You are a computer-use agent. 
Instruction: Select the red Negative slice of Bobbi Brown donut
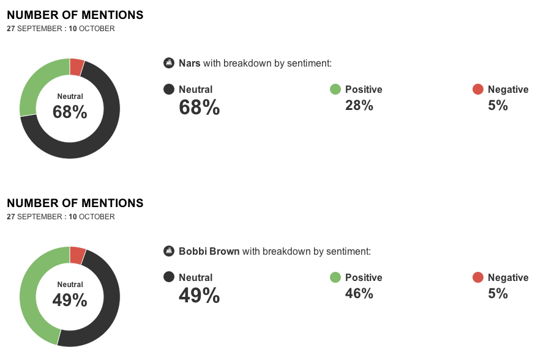click(x=77, y=255)
